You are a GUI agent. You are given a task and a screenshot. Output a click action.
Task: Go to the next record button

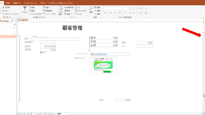tap(36, 114)
